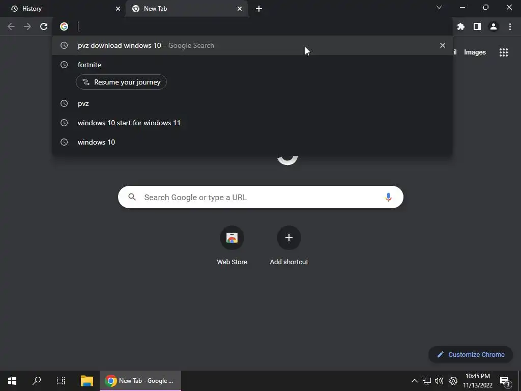The image size is (521, 391).
Task: Click the clock icon beside fortnite
Action: pos(64,65)
